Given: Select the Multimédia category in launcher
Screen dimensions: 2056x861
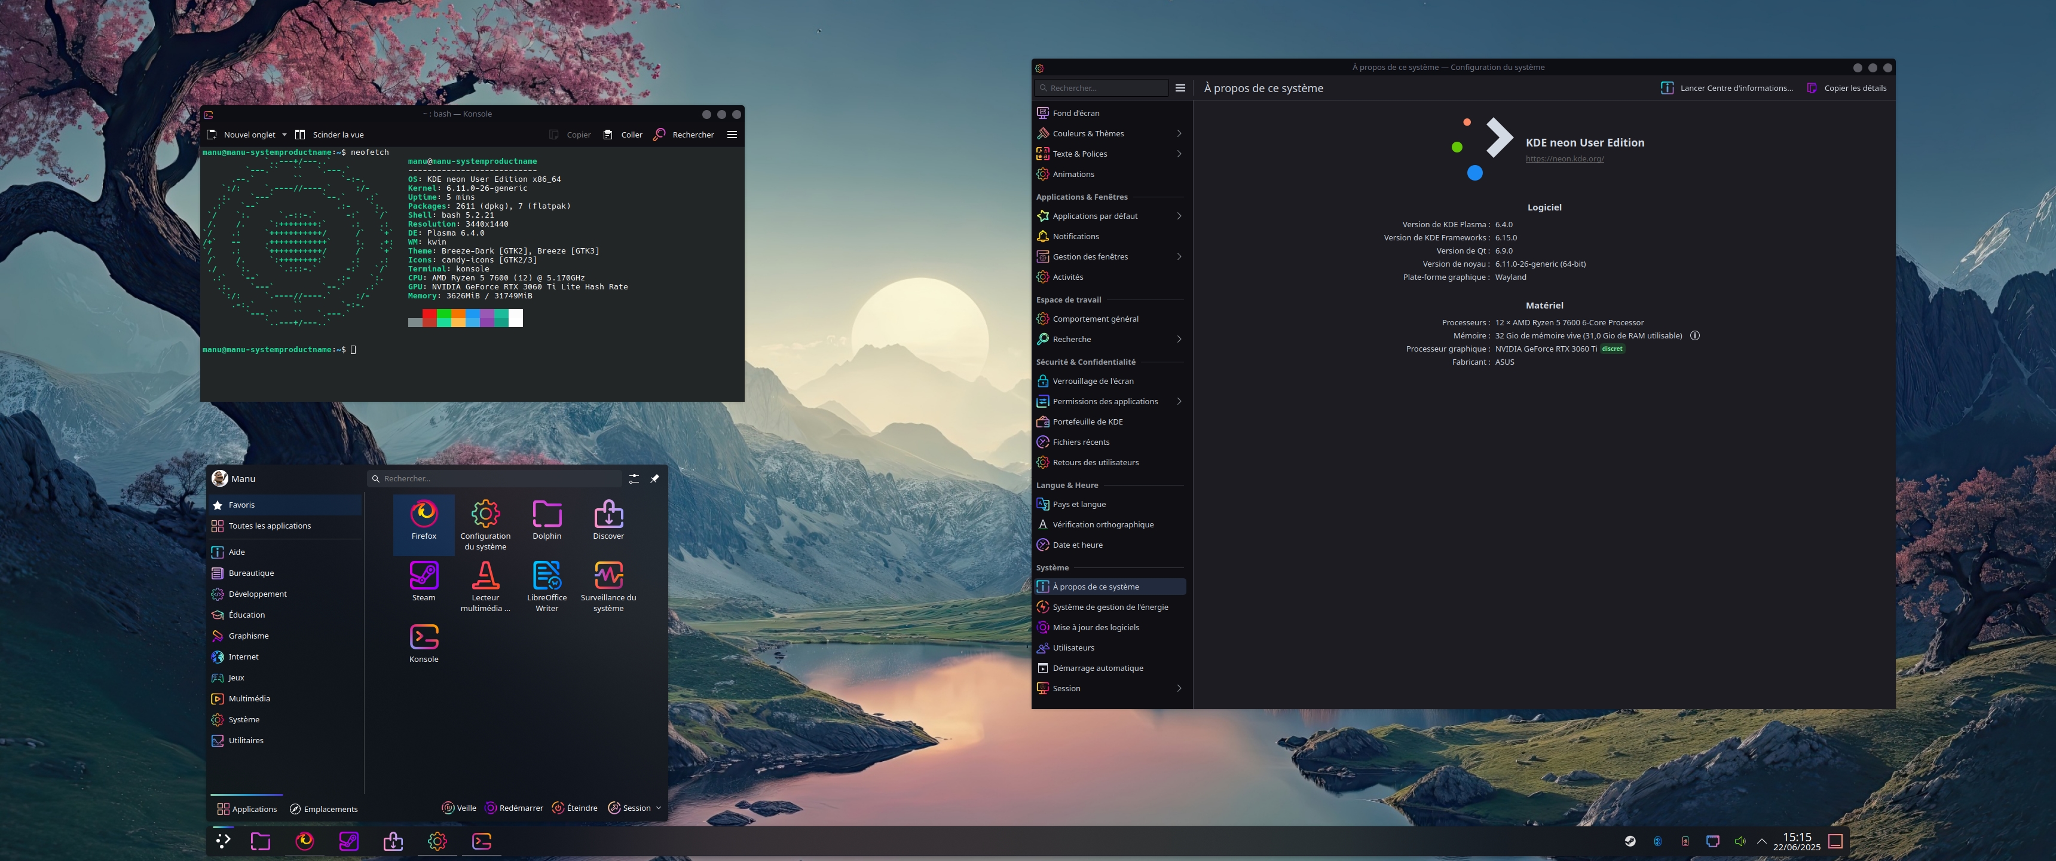Looking at the screenshot, I should [249, 699].
